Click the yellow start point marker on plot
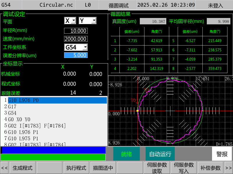The width and height of the screenshot is (233, 174). (x=137, y=111)
